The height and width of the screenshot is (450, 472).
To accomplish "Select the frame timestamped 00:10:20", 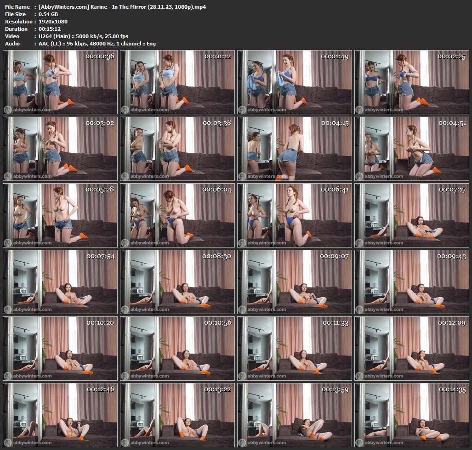I will pyautogui.click(x=60, y=349).
